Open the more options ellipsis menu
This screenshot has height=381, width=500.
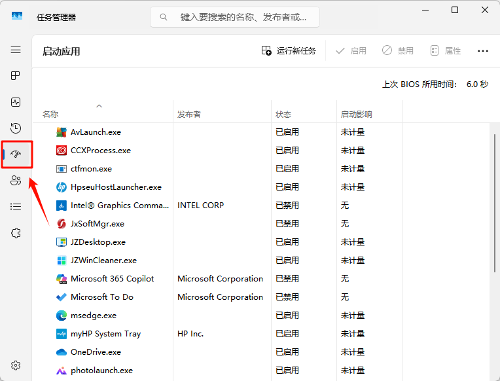483,51
